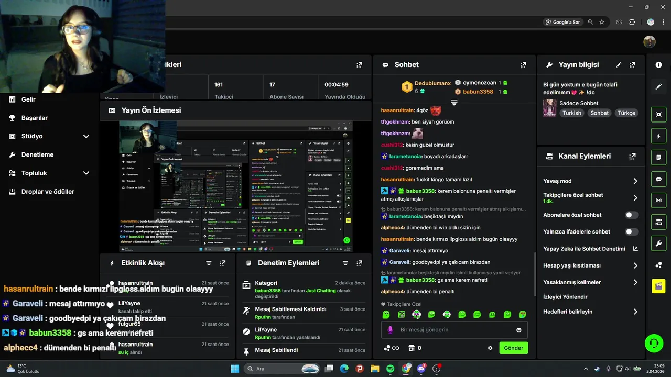Toggle the lightning activity feed widget icon
The height and width of the screenshot is (377, 671).
[658, 136]
